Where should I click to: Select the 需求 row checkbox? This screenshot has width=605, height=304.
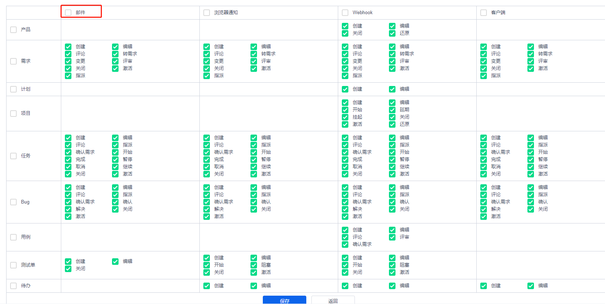click(x=13, y=61)
